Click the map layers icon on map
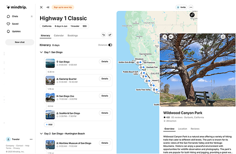 [x=192, y=15]
